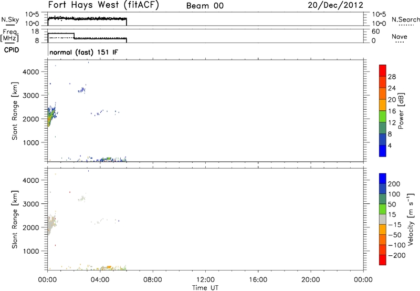Click the '12:00' time tick label
The width and height of the screenshot is (420, 291).
click(x=205, y=280)
